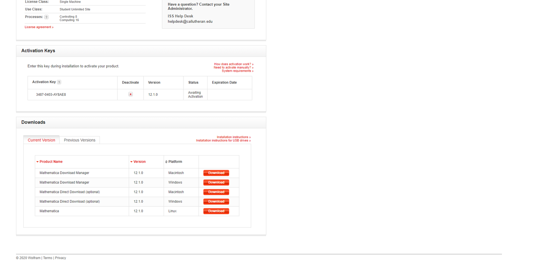This screenshot has width=534, height=263.
Task: Switch to the Current Version tab
Action: point(41,140)
